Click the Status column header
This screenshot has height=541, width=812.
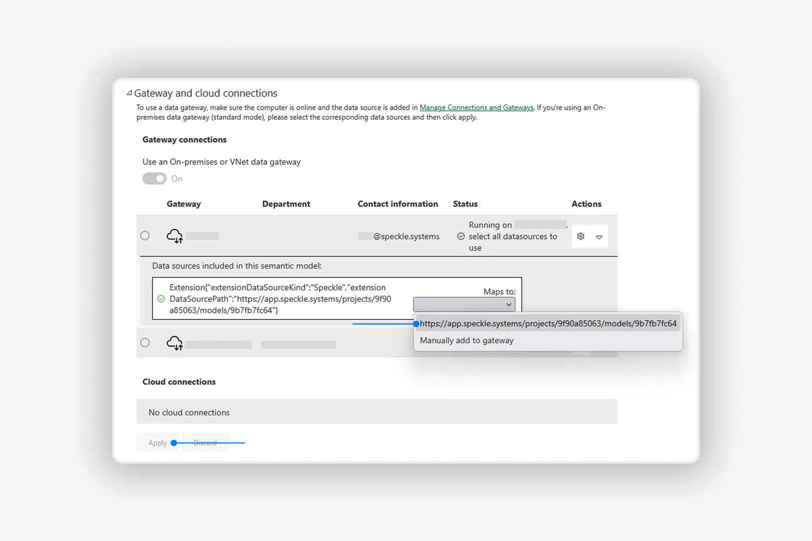point(465,204)
